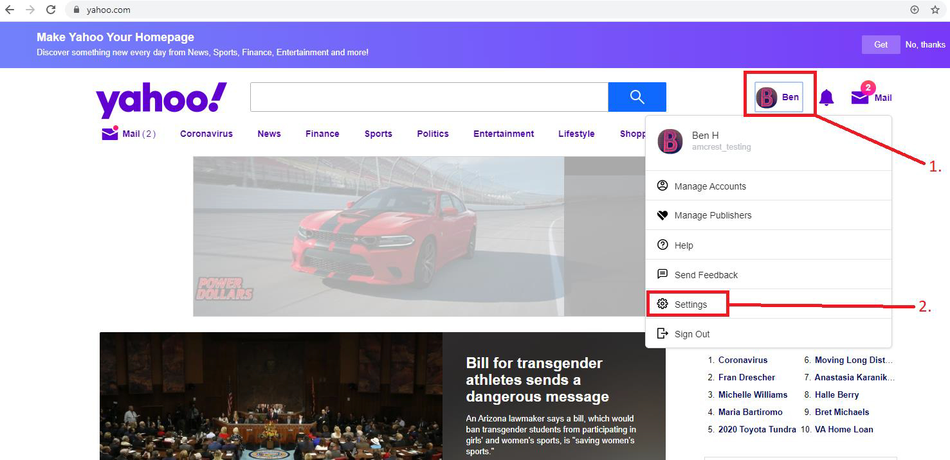
Task: Select Settings from the account menu
Action: [690, 305]
